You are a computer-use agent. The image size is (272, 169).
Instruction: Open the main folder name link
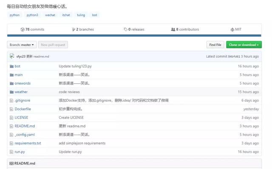pos(19,75)
